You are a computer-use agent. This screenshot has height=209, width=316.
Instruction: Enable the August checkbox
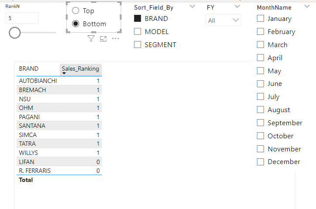click(x=261, y=110)
